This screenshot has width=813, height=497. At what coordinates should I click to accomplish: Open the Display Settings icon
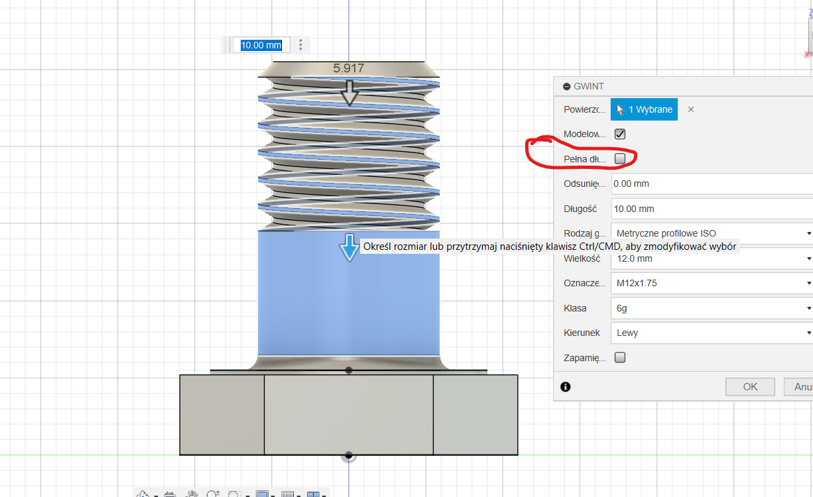(262, 494)
